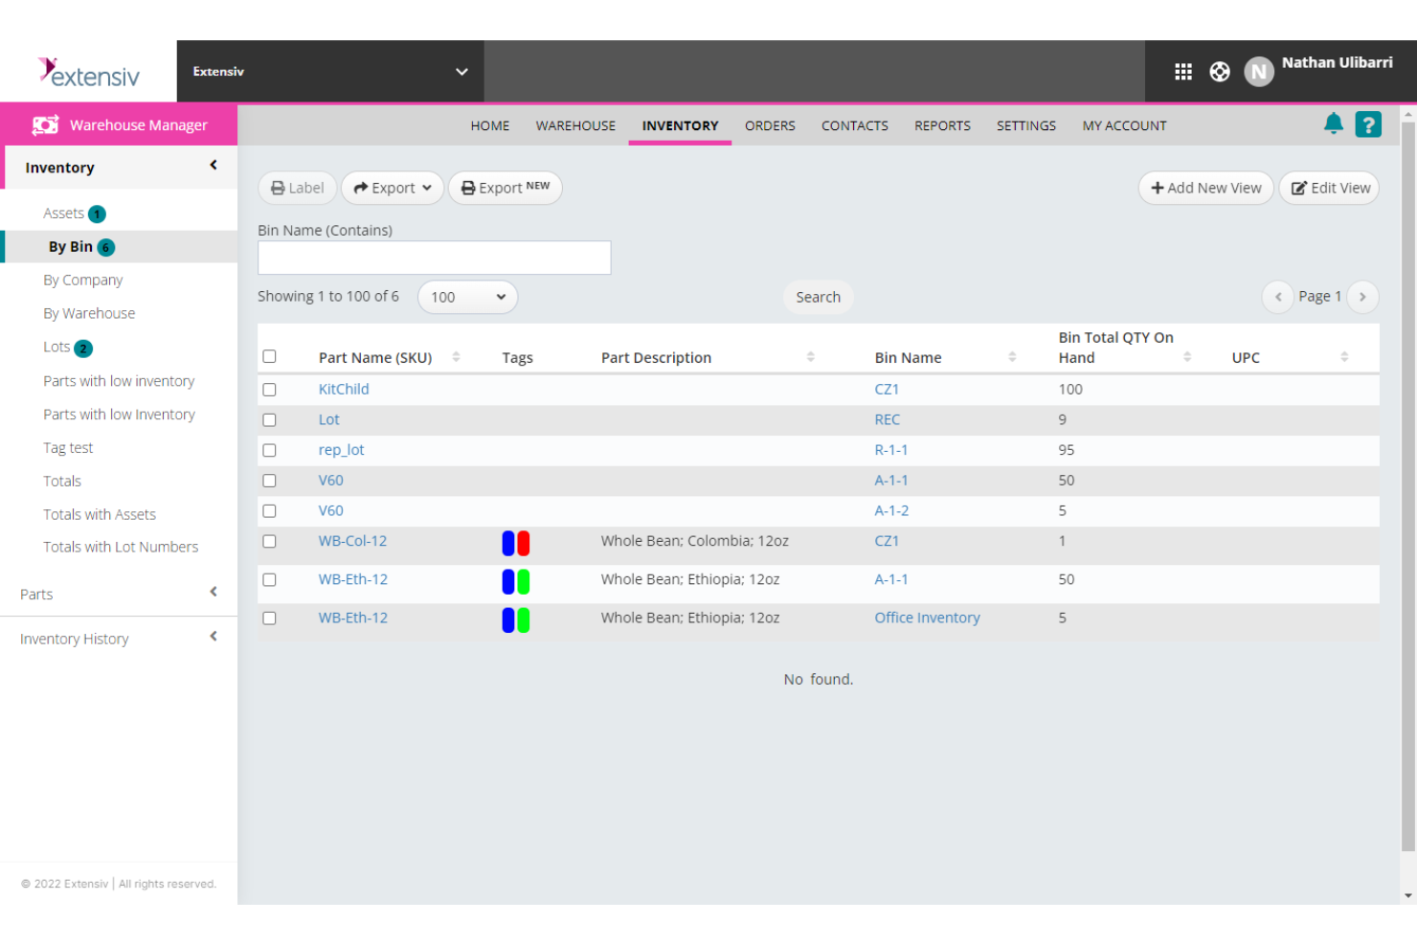
Task: Click the help question mark icon
Action: click(1367, 124)
